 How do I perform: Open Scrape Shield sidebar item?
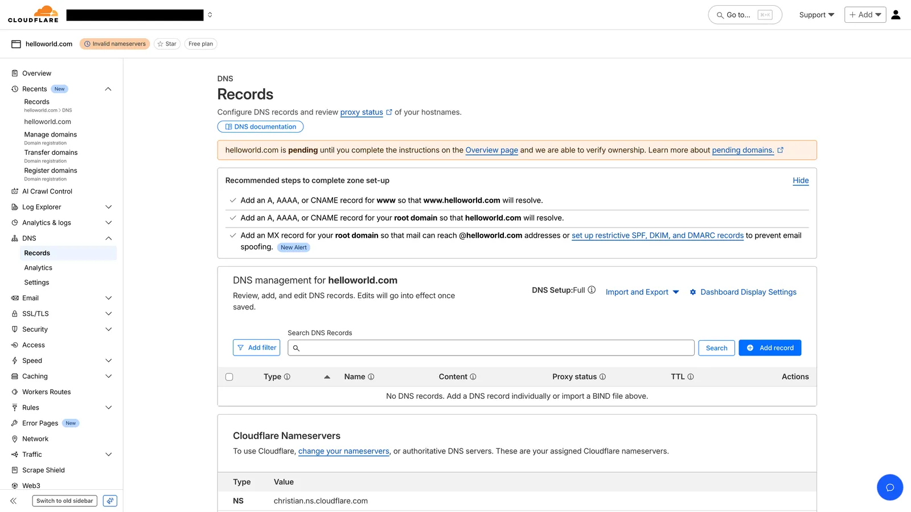[43, 470]
